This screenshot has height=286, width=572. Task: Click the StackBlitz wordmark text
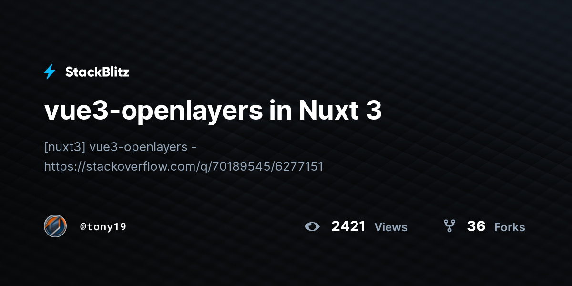pyautogui.click(x=97, y=72)
